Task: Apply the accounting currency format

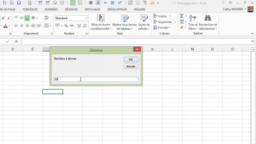Action: click(58, 26)
